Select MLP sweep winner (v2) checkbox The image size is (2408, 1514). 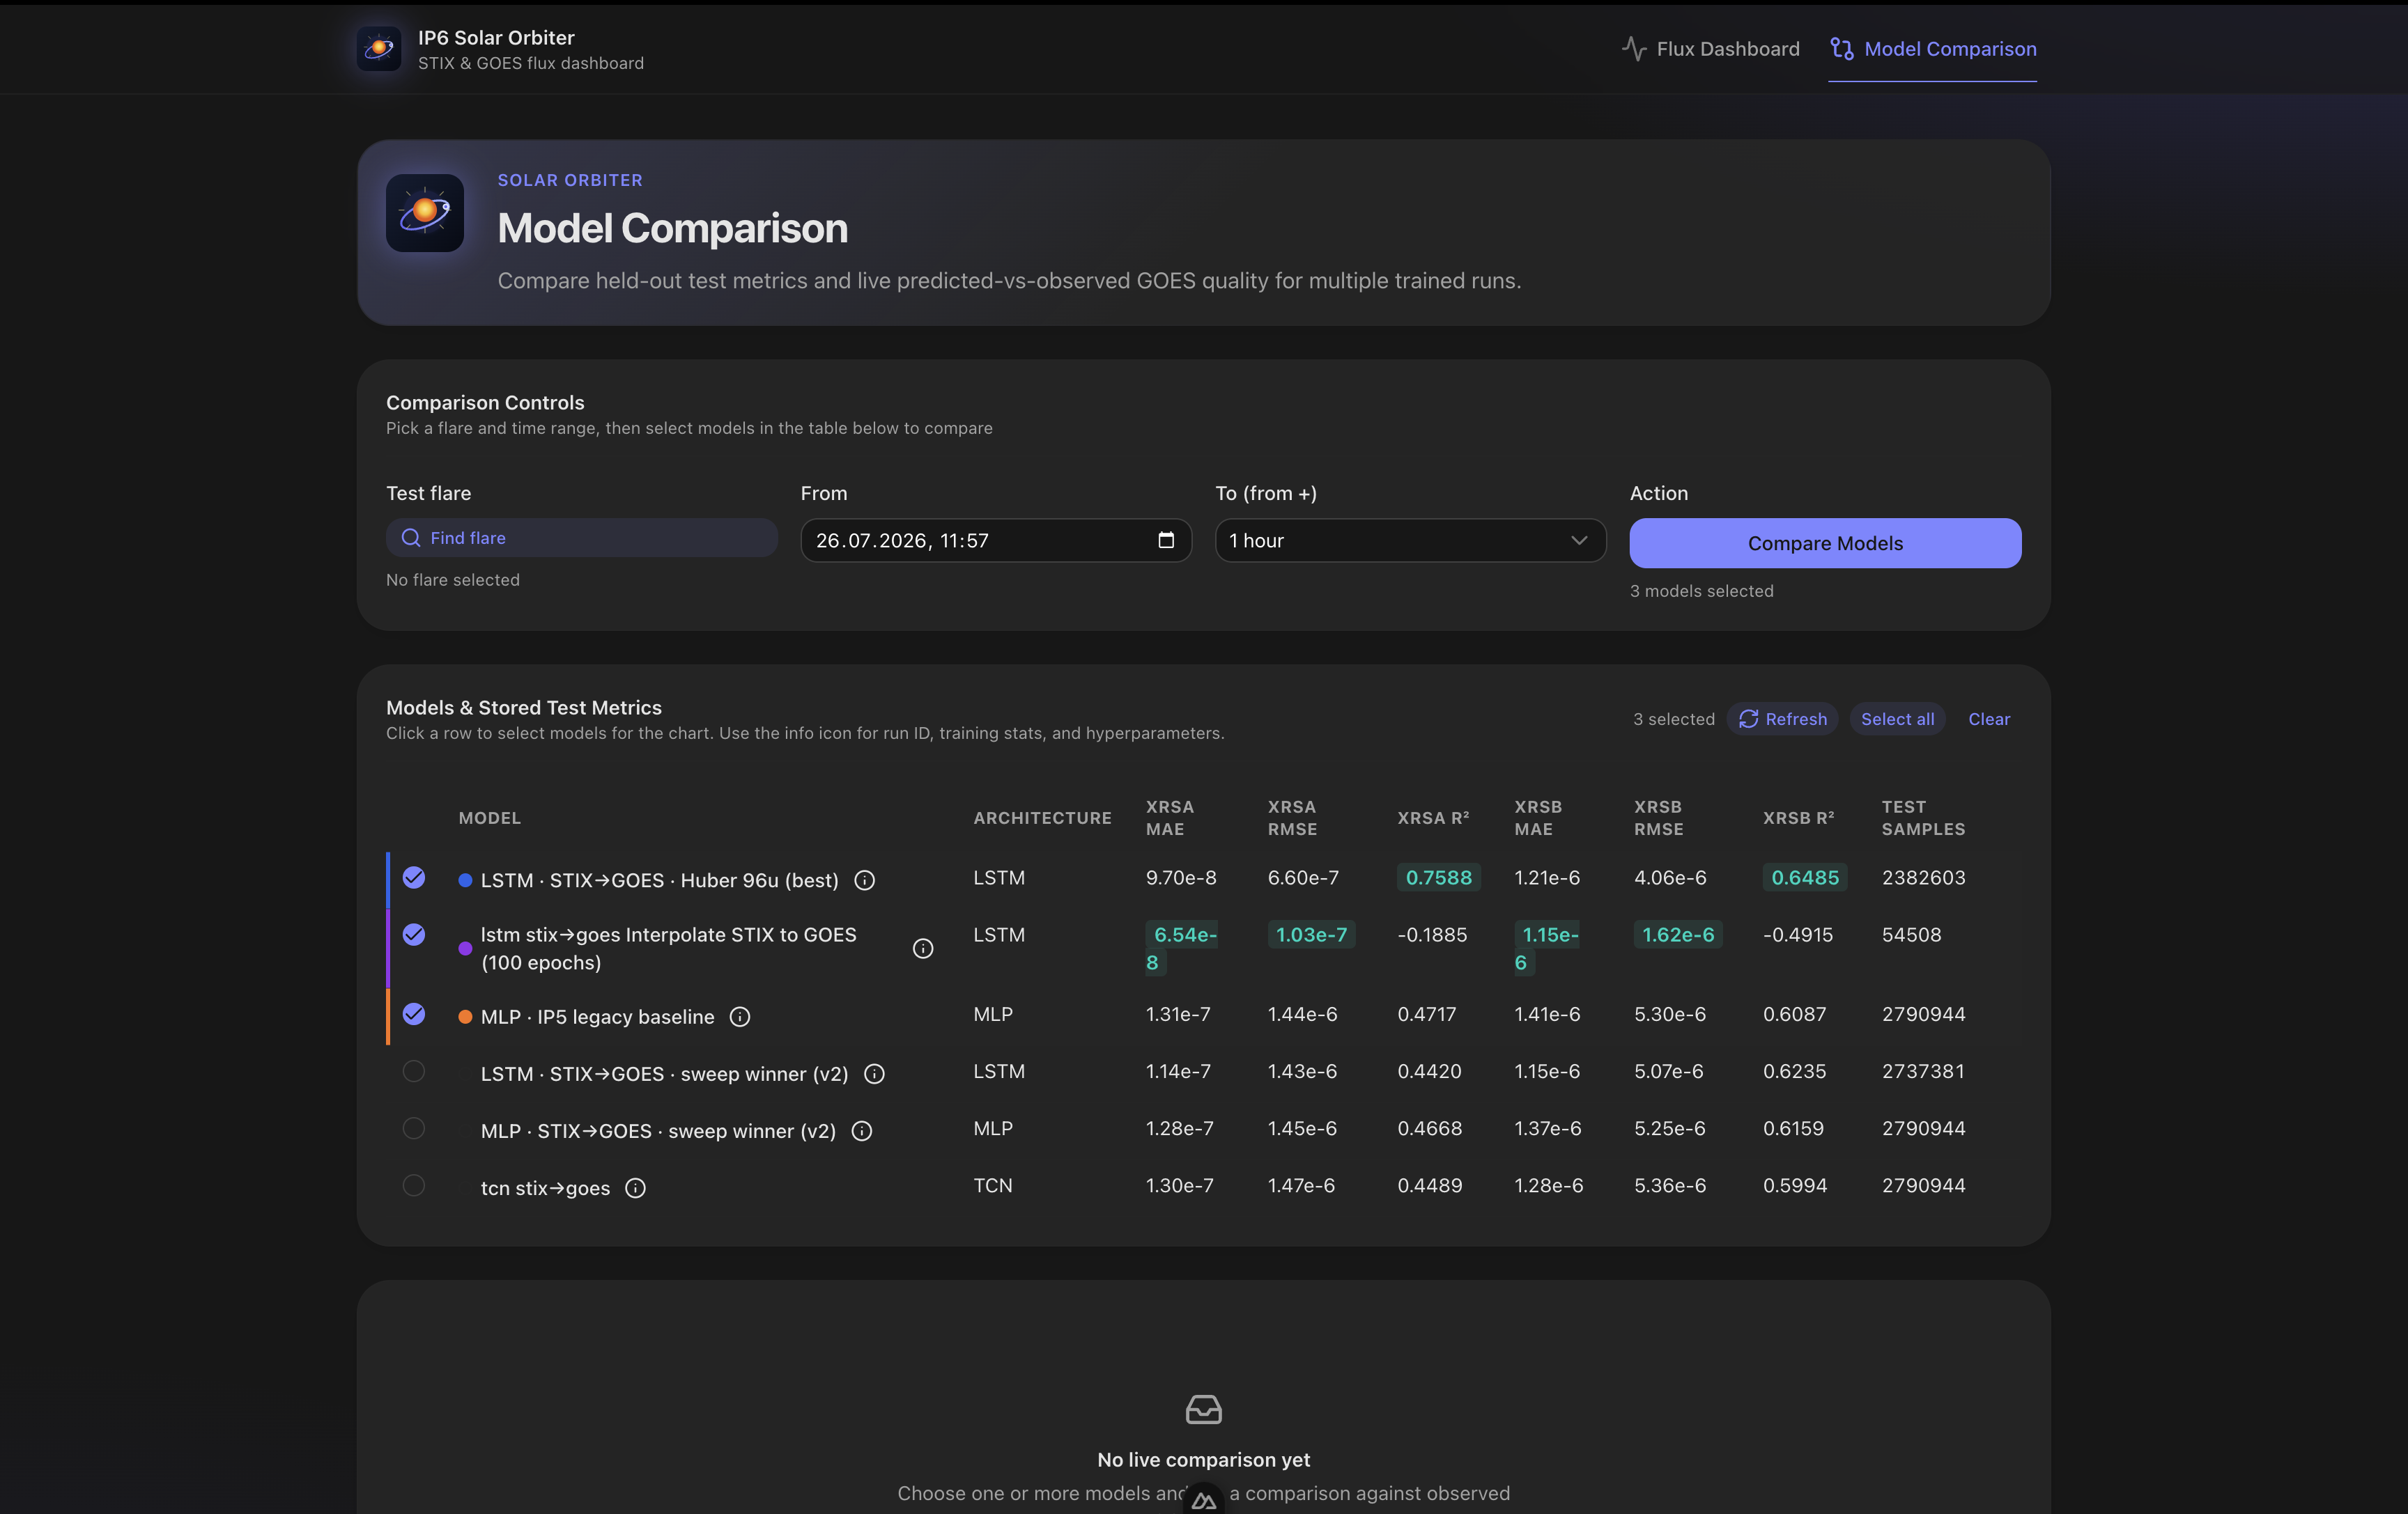point(414,1128)
